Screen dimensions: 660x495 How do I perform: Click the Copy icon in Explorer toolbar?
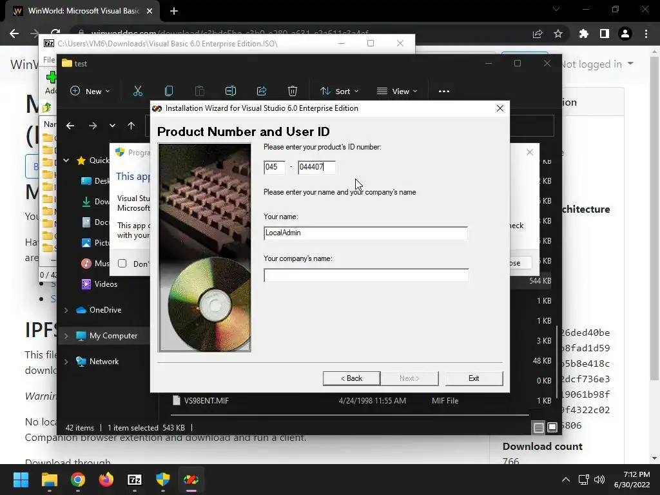coord(169,92)
